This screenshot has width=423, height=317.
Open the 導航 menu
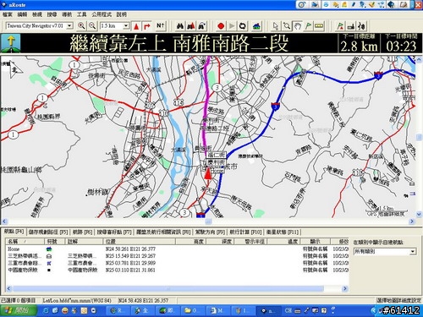67,14
